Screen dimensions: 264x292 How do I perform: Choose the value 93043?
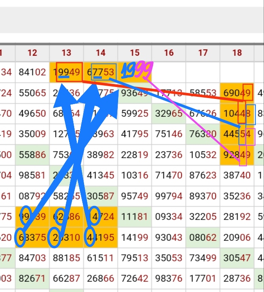click(169, 237)
